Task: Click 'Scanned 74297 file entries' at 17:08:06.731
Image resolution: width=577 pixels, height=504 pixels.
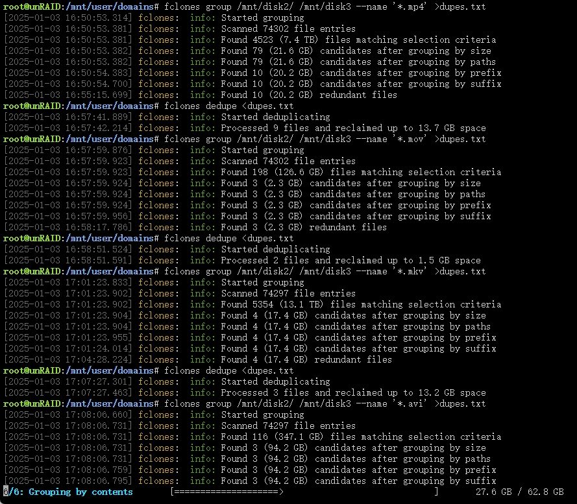Action: [x=180, y=426]
